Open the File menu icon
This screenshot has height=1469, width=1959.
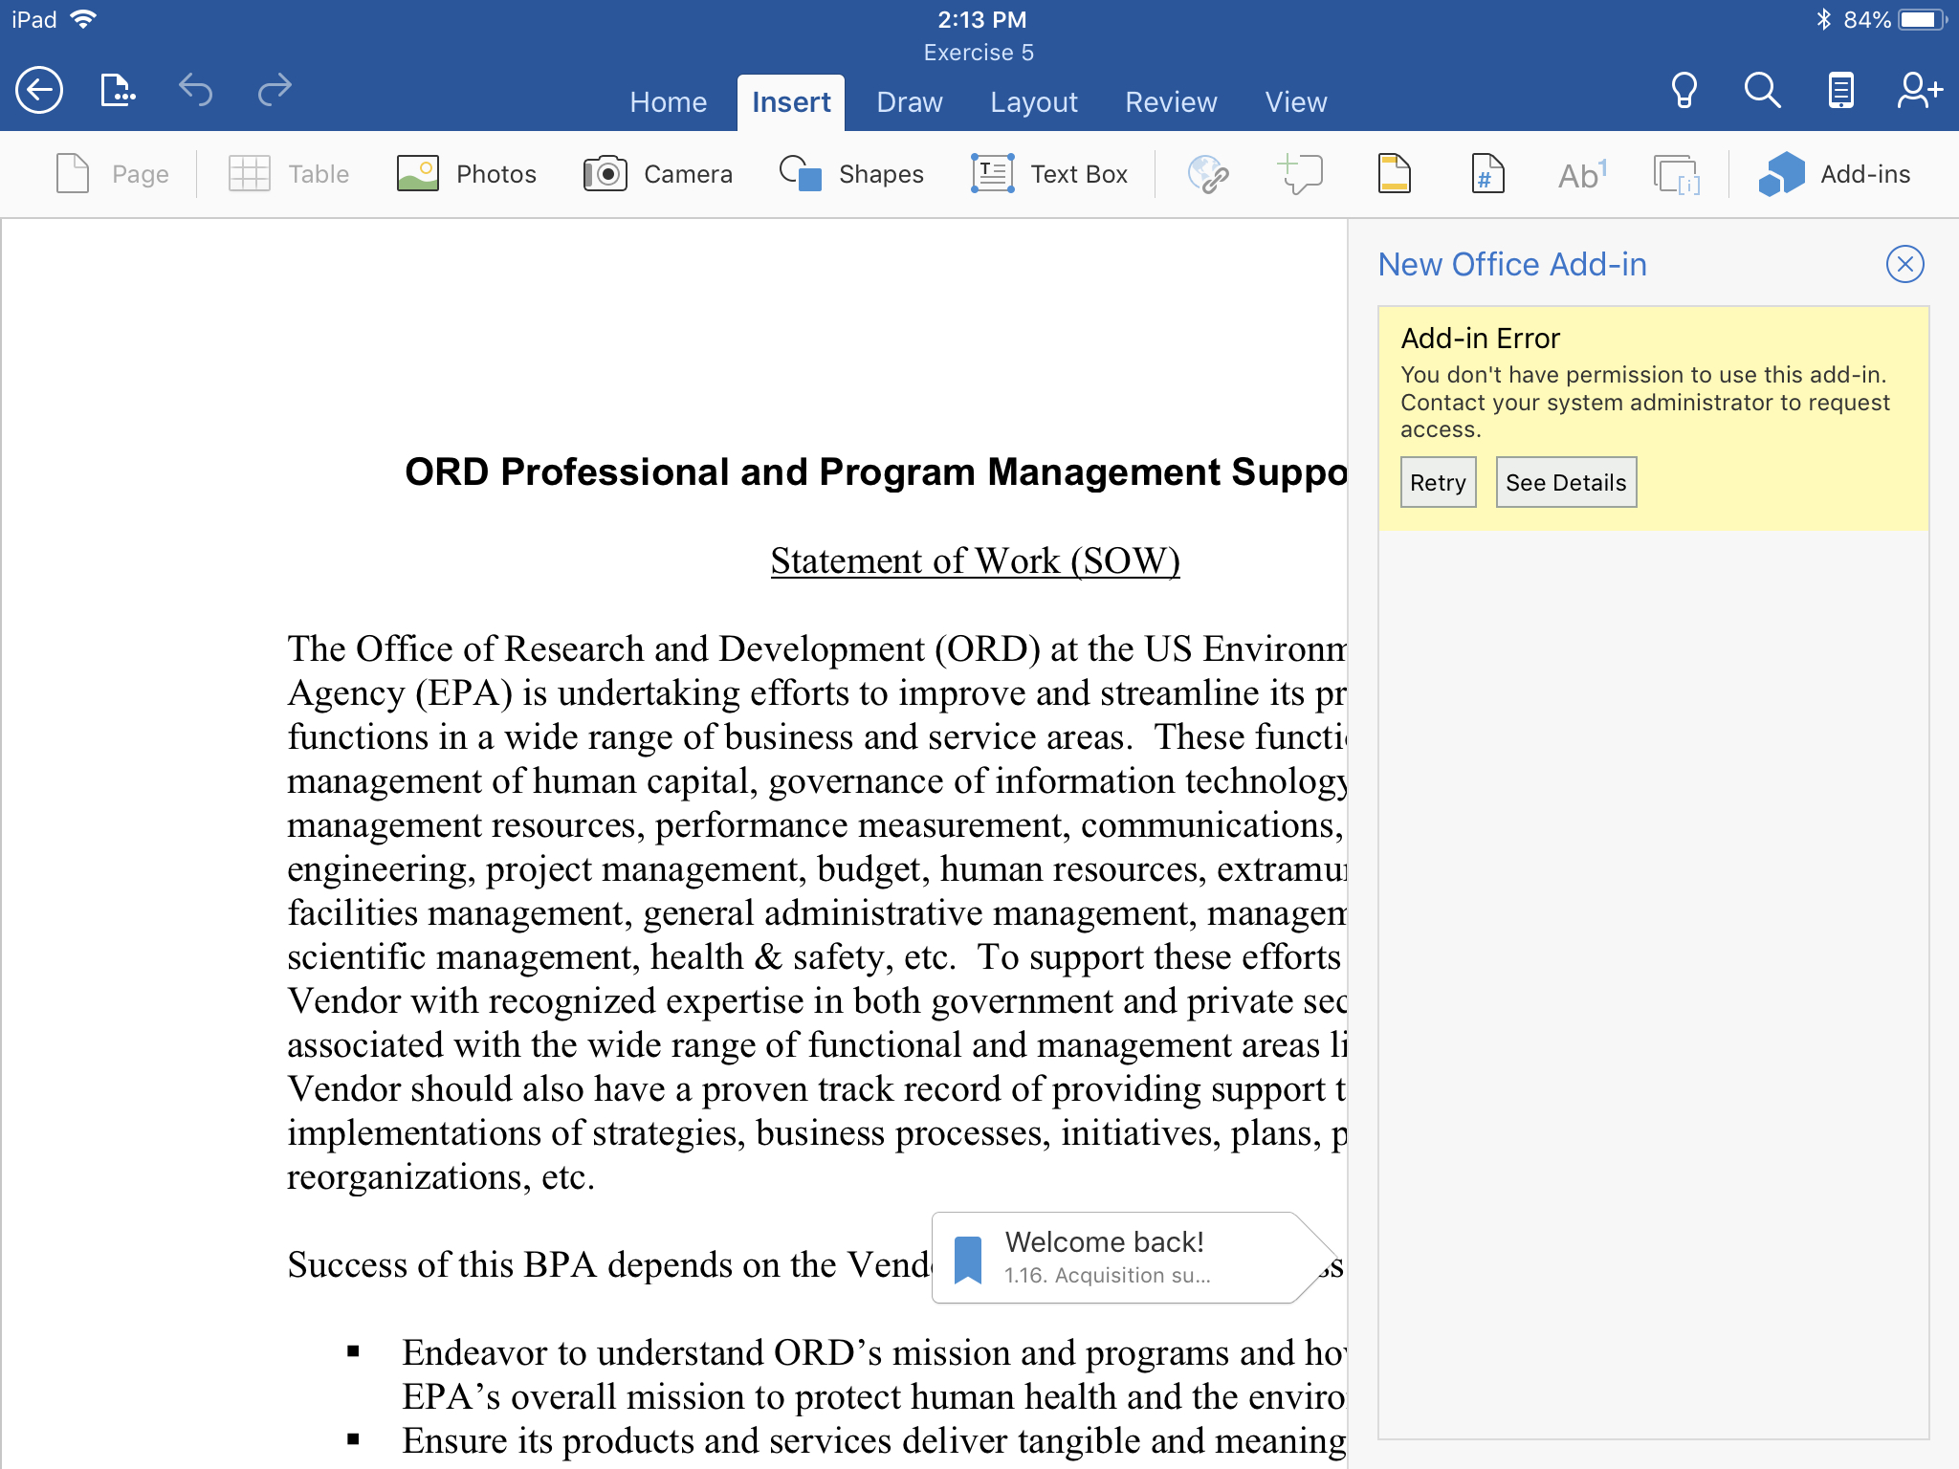pyautogui.click(x=118, y=91)
